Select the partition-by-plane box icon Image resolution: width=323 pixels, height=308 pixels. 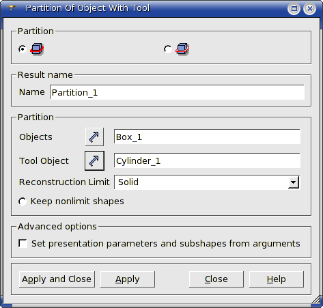pyautogui.click(x=182, y=48)
